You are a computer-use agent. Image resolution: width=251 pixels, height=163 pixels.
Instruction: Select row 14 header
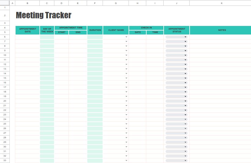point(5,74)
